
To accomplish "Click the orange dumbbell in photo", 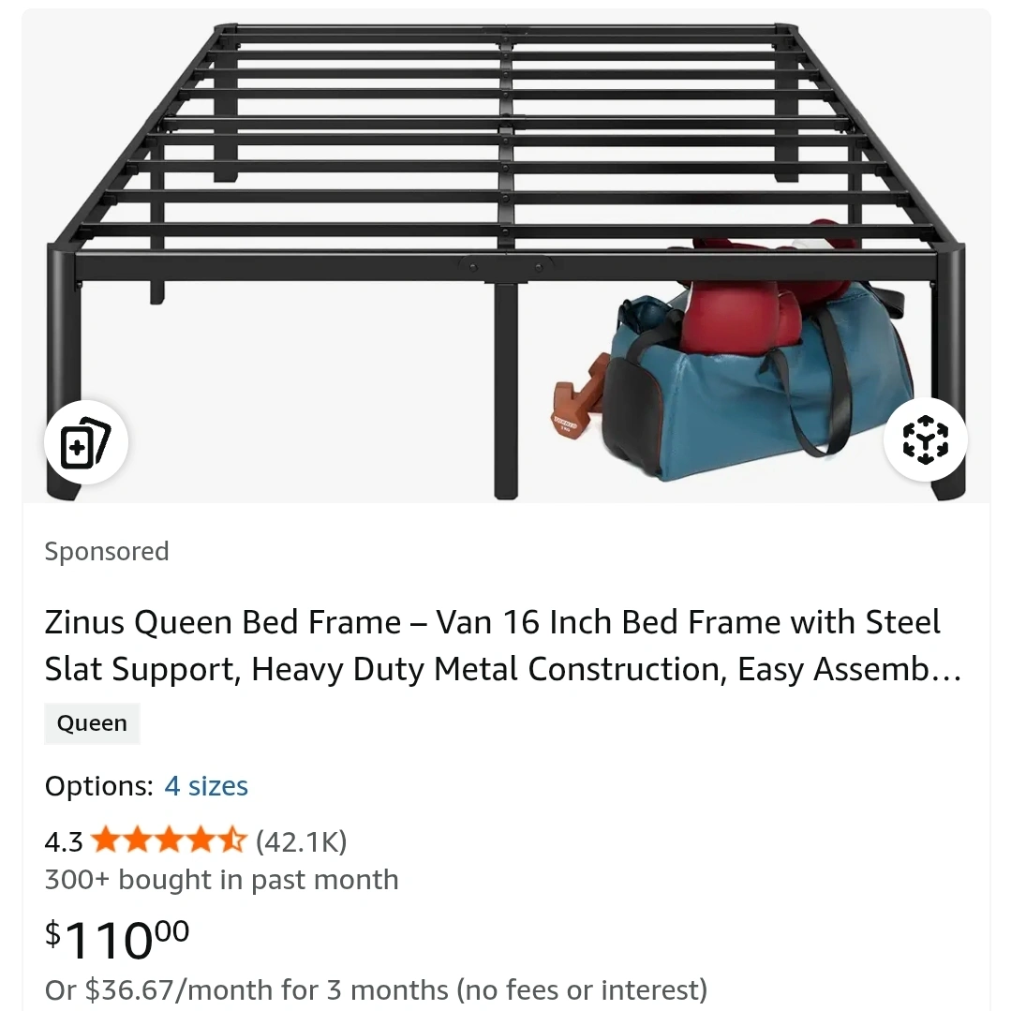I will (578, 398).
